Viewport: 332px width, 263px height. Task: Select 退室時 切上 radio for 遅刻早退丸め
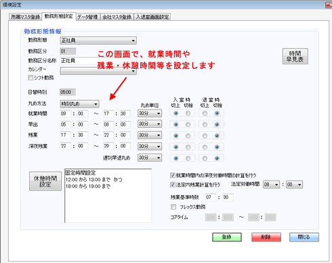point(205,158)
